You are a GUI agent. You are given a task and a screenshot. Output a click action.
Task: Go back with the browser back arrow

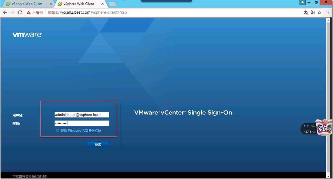click(5, 12)
